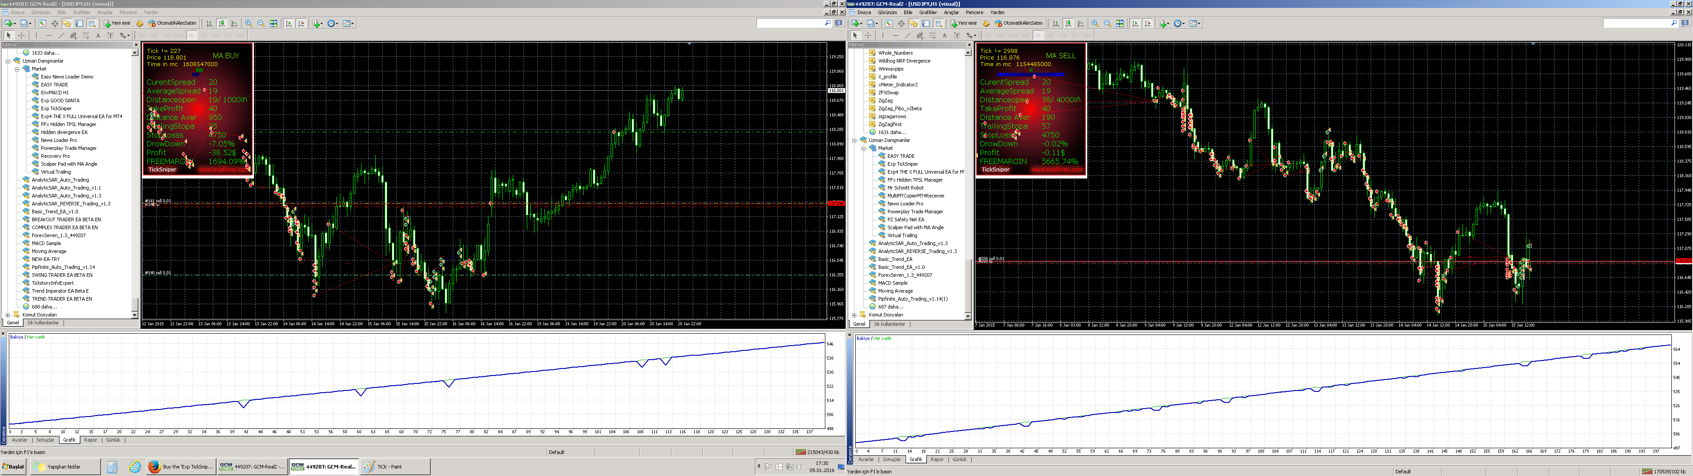This screenshot has width=1693, height=476.
Task: Zoom in the chart in left window
Action: click(x=248, y=24)
